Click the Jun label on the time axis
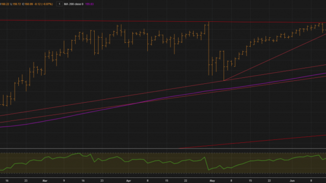326x183 pixels. [292, 181]
